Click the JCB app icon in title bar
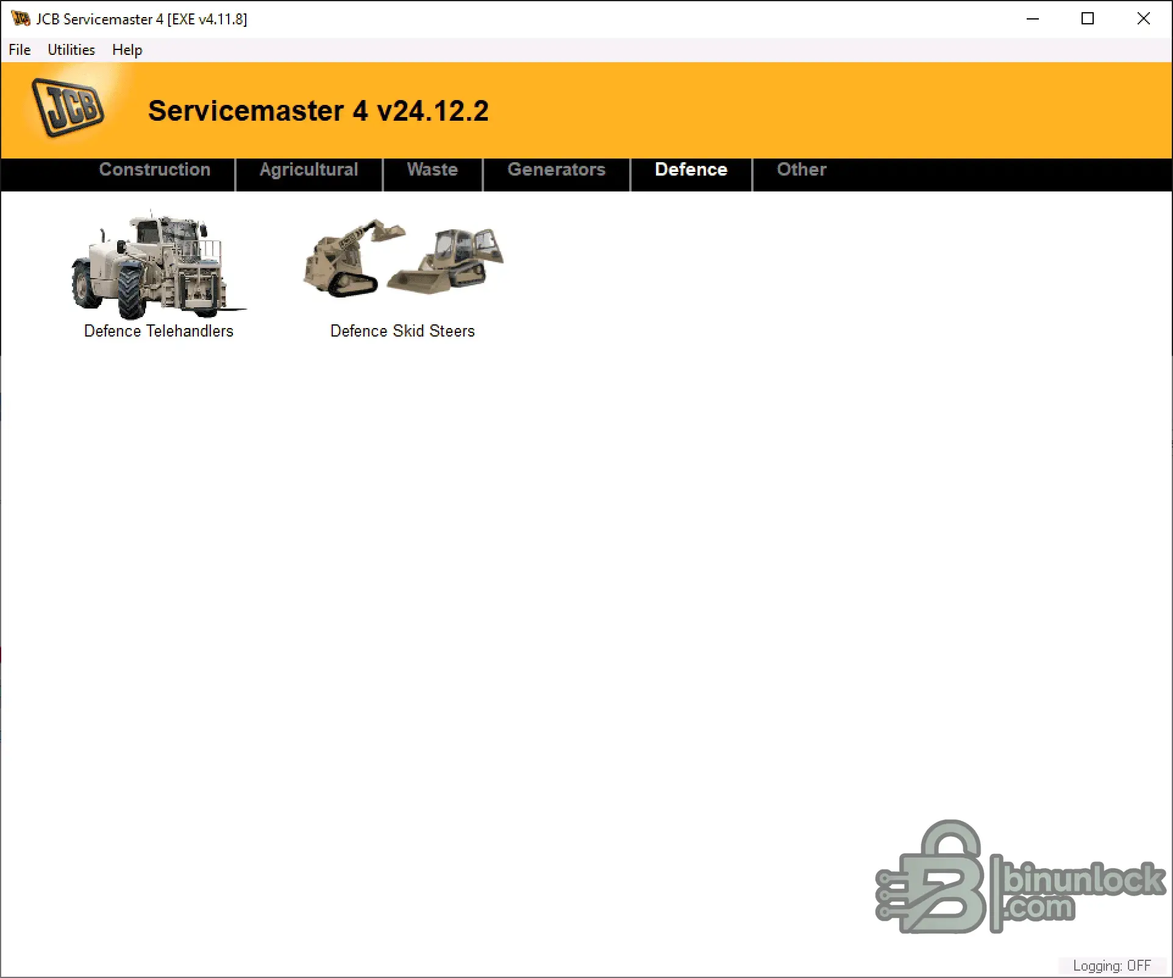1173x978 pixels. (20, 19)
